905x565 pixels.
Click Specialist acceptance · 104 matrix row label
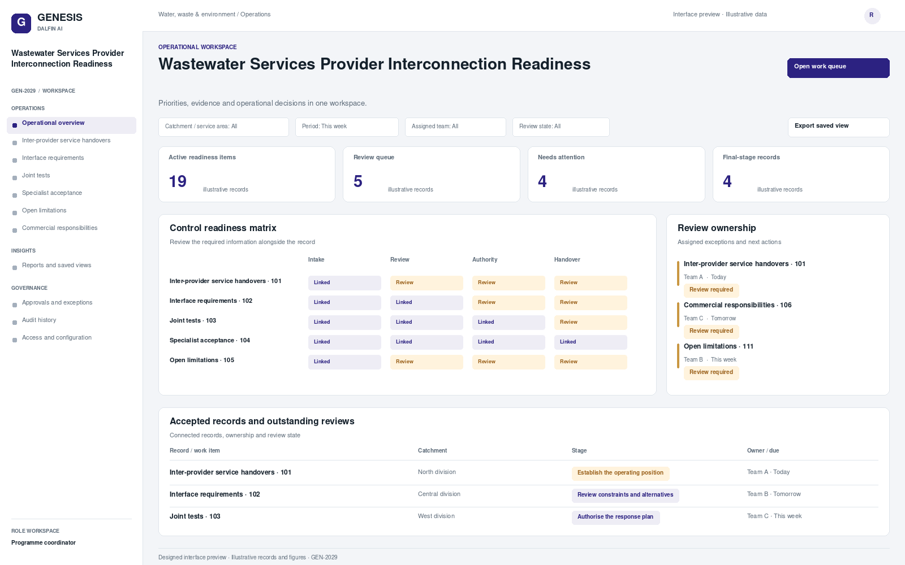click(210, 341)
